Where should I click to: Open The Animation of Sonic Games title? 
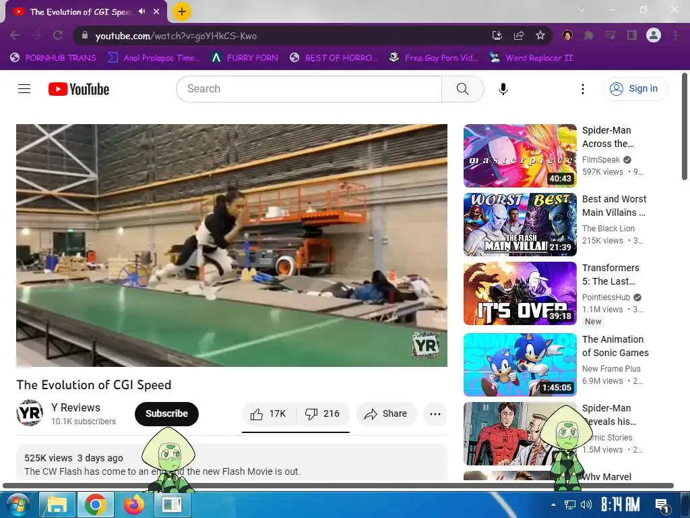pos(615,346)
